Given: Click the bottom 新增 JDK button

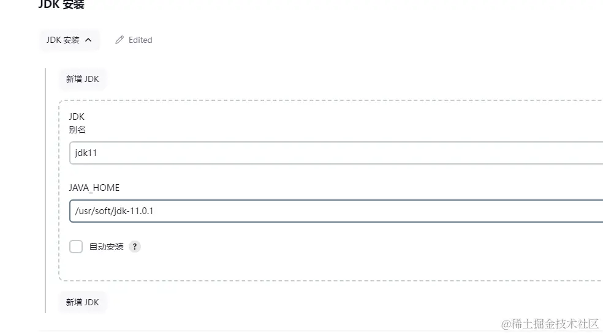Looking at the screenshot, I should [82, 302].
